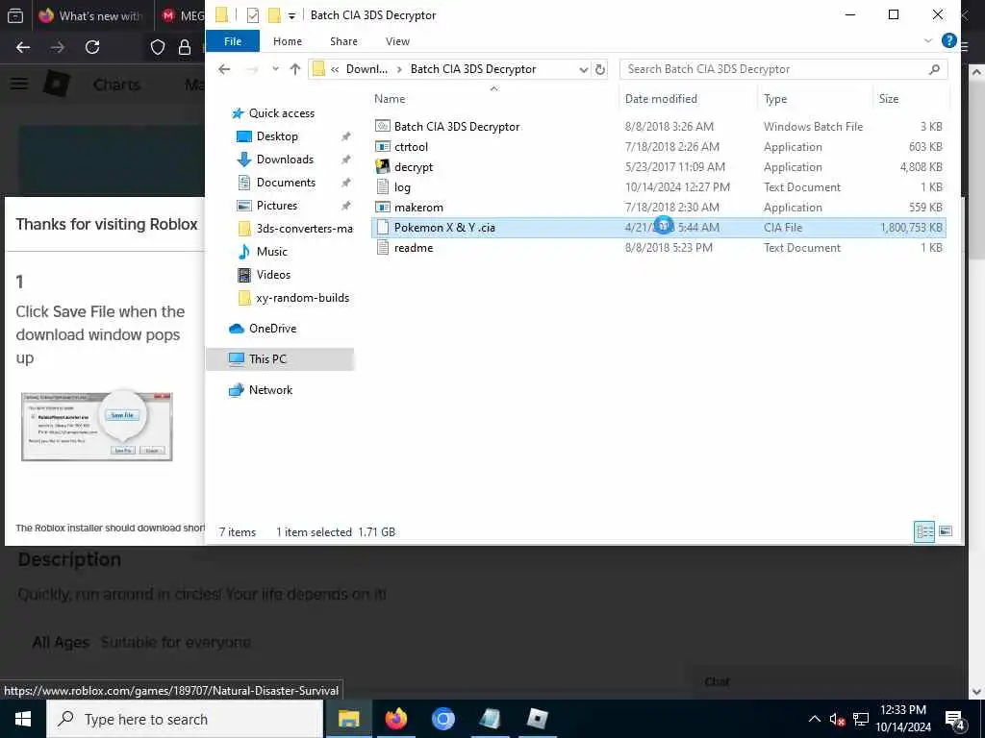Open Roblox app from taskbar

[537, 719]
